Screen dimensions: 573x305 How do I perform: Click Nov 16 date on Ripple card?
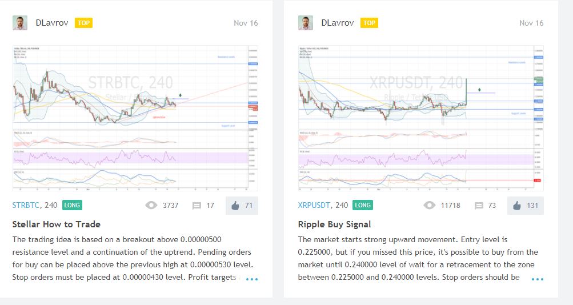coord(531,23)
